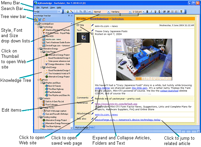Click the Copy icon in the toolbar

(81, 12)
